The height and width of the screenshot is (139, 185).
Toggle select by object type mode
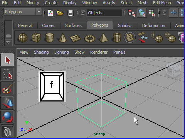tap(142, 13)
